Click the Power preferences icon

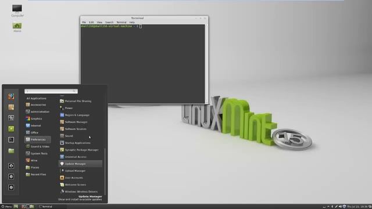pyautogui.click(x=62, y=108)
